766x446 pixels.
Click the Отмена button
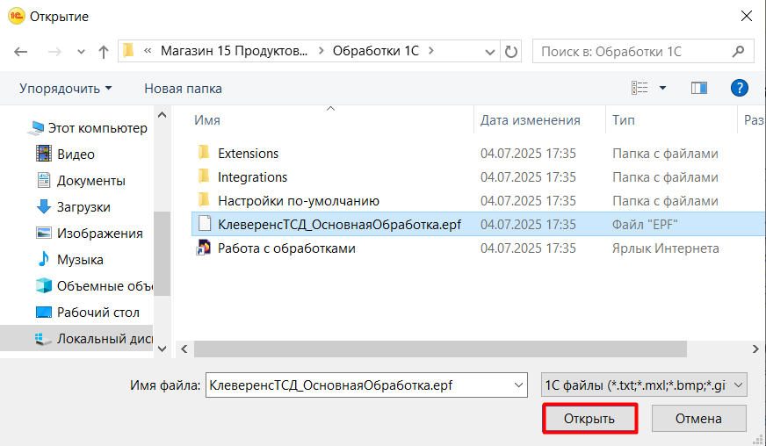pos(698,419)
